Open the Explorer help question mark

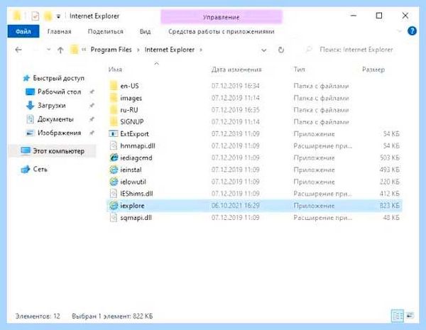tap(412, 31)
